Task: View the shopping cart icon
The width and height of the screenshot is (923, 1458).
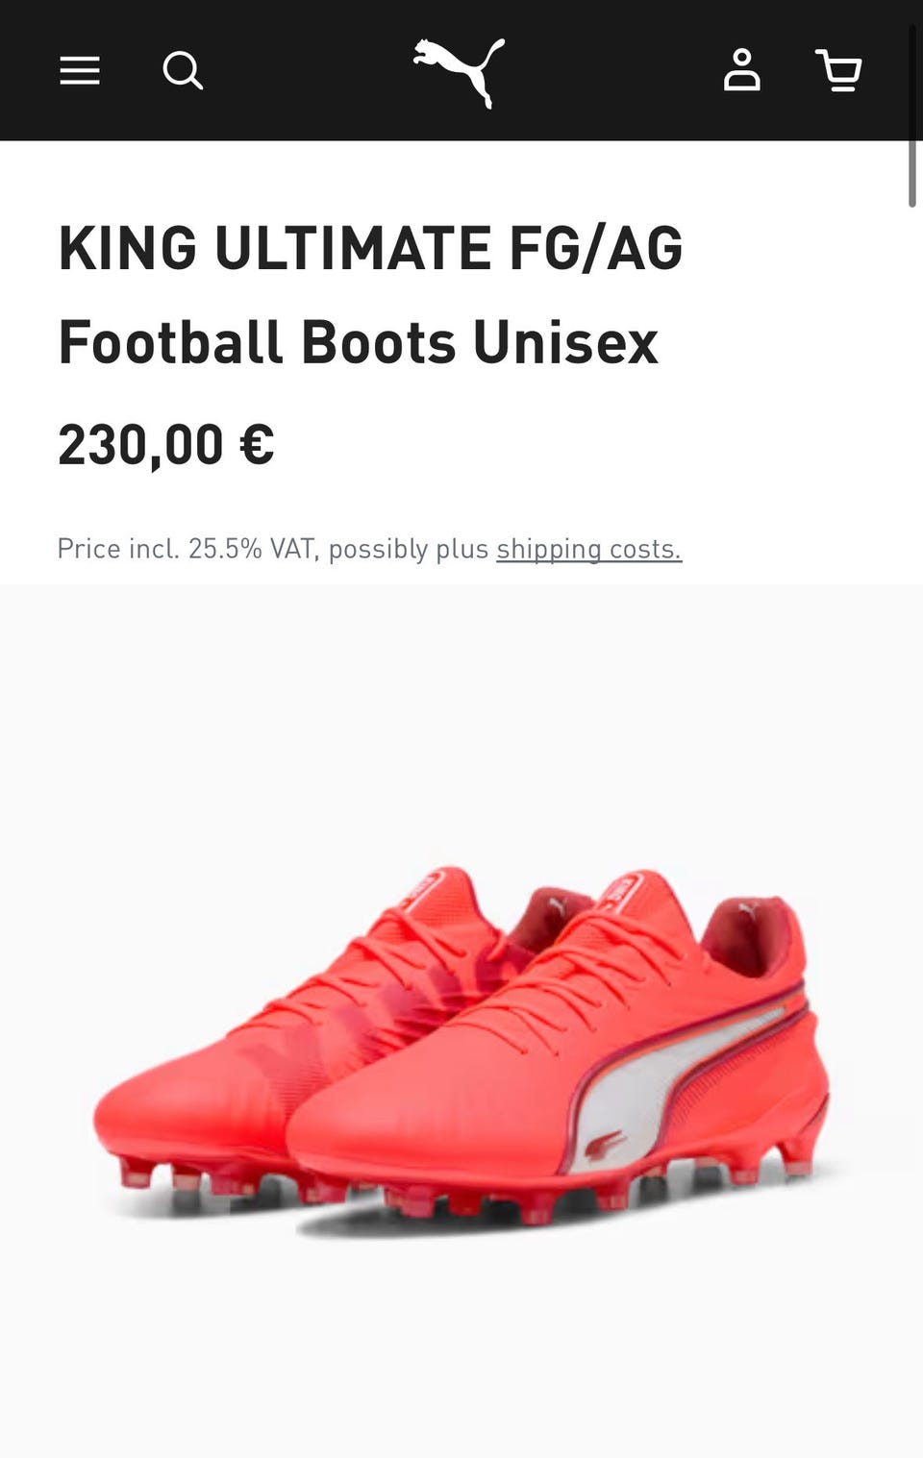Action: (x=838, y=70)
